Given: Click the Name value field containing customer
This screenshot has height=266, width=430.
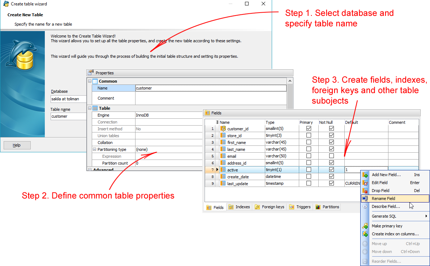Looking at the screenshot, I should point(211,88).
